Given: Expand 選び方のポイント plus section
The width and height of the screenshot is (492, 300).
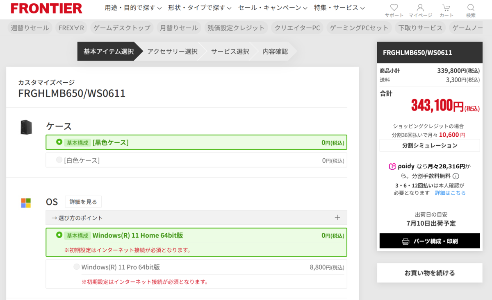Looking at the screenshot, I should (x=337, y=217).
